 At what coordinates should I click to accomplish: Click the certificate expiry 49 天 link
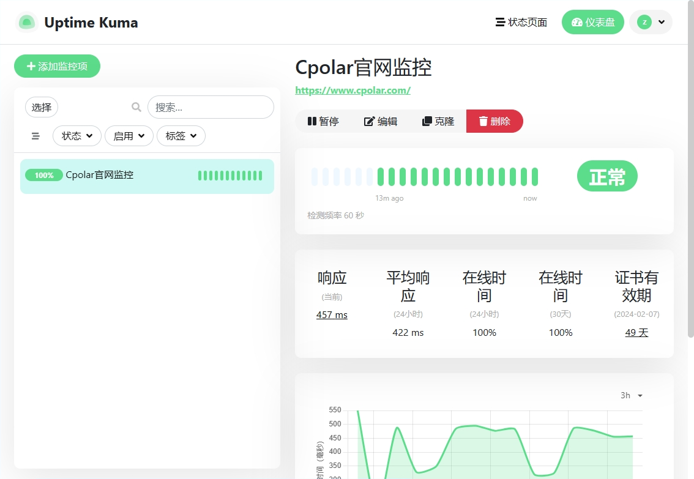(636, 333)
